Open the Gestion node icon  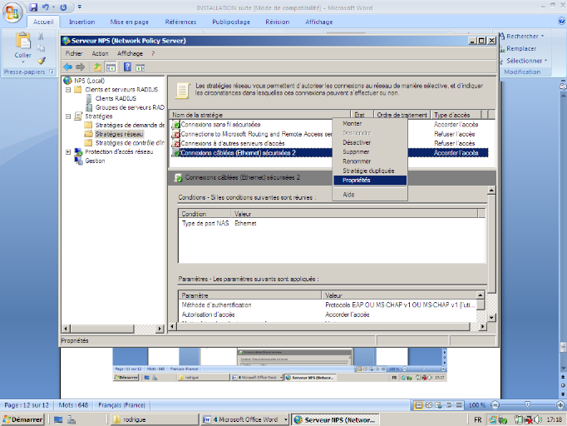[78, 161]
